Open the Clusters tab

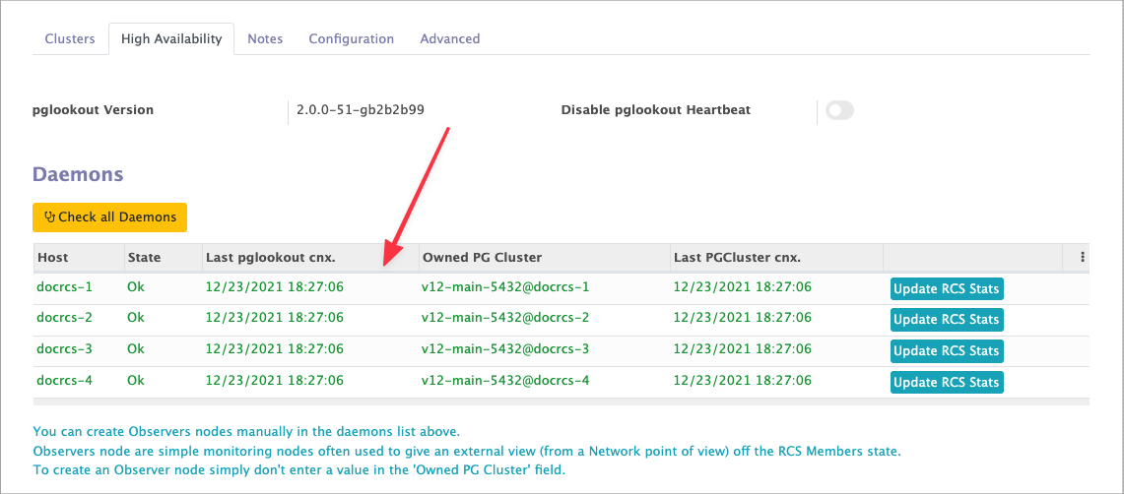pyautogui.click(x=70, y=39)
